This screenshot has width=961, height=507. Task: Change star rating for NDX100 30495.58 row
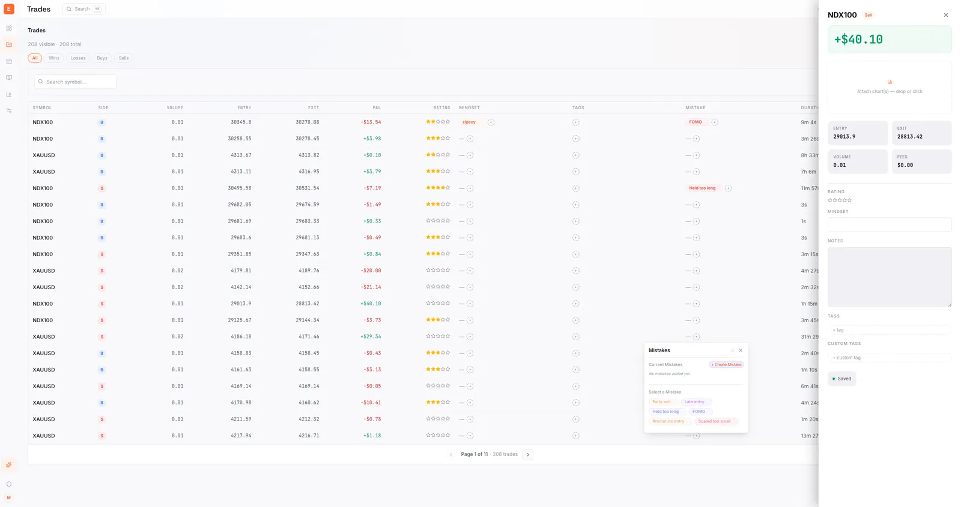coord(438,188)
